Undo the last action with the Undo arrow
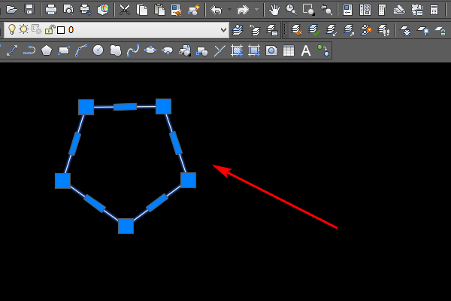Image resolution: width=451 pixels, height=301 pixels. click(216, 10)
